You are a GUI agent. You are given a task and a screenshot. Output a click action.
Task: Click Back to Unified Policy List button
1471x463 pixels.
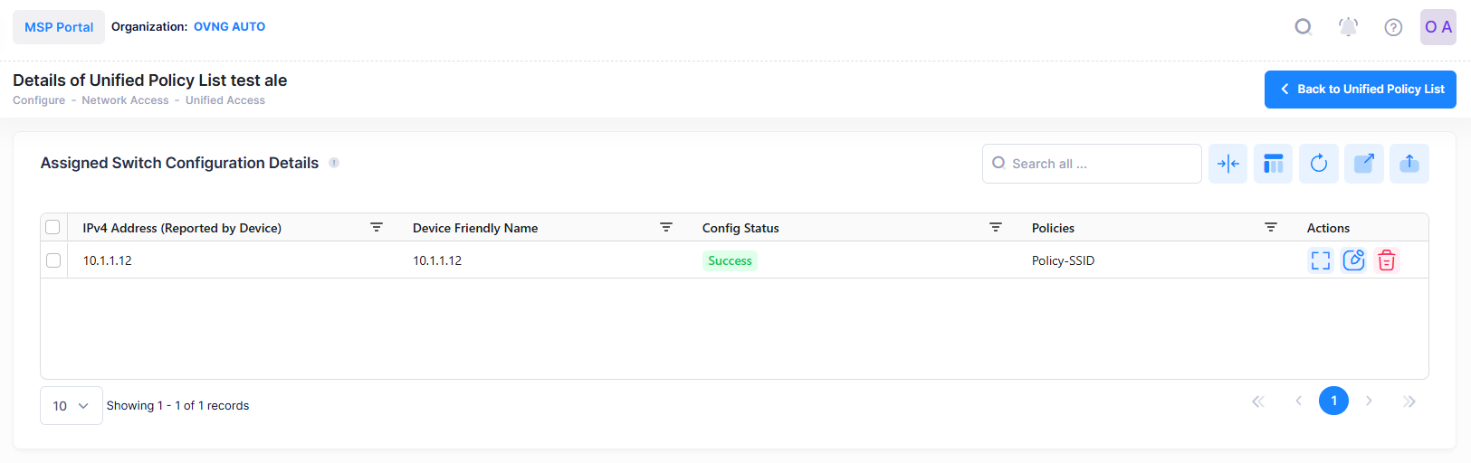(1360, 90)
